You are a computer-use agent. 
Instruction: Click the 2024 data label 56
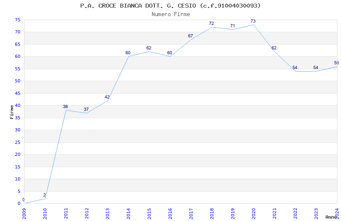337,63
